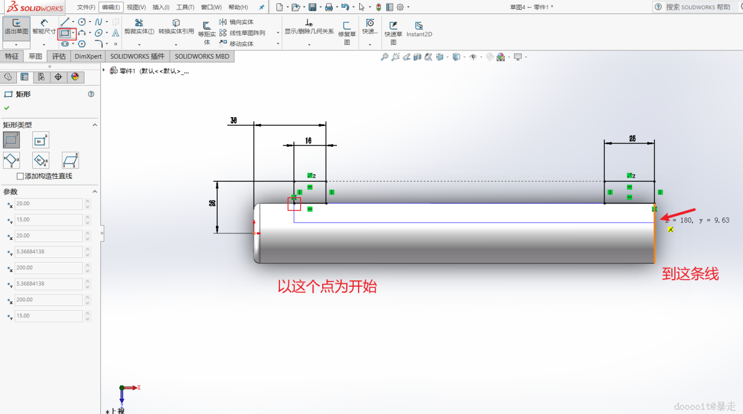Switch to the 评估 ribbon tab
The width and height of the screenshot is (743, 414).
click(59, 56)
